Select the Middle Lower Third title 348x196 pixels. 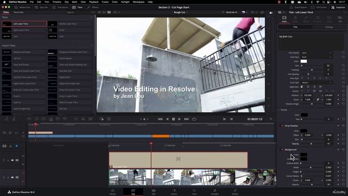pos(70,24)
